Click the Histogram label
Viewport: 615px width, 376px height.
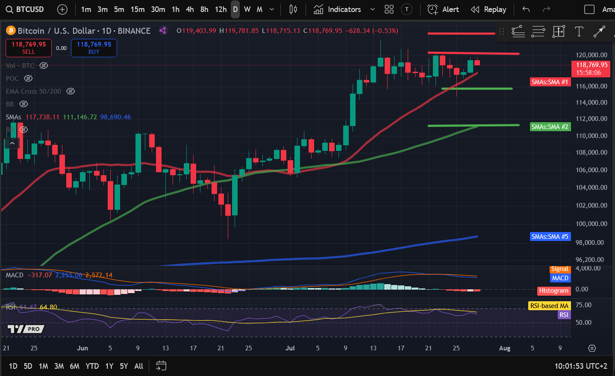tap(554, 291)
